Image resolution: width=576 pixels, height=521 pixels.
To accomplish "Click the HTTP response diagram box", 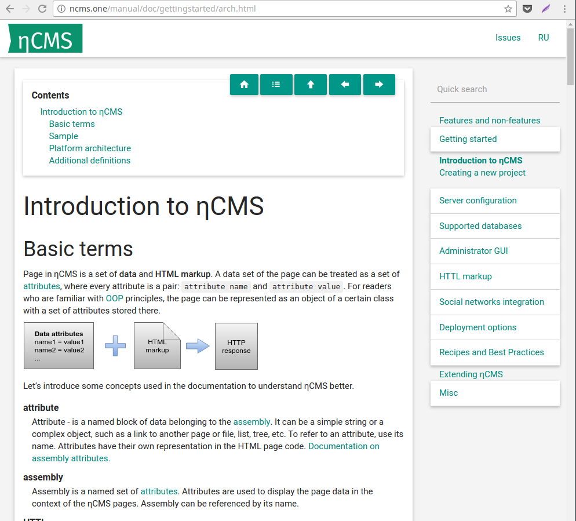I will (236, 346).
